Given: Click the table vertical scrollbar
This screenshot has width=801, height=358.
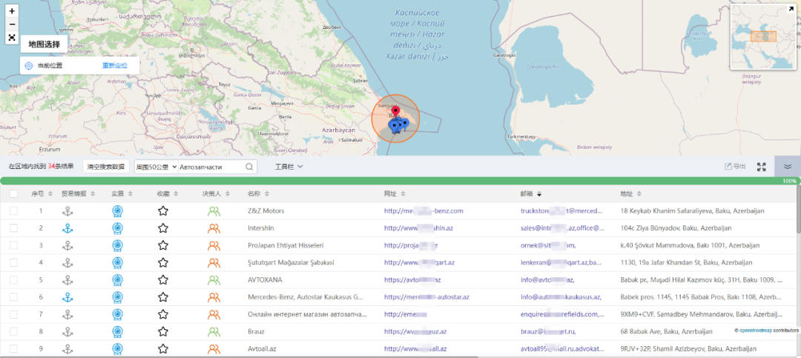Looking at the screenshot, I should click(799, 209).
